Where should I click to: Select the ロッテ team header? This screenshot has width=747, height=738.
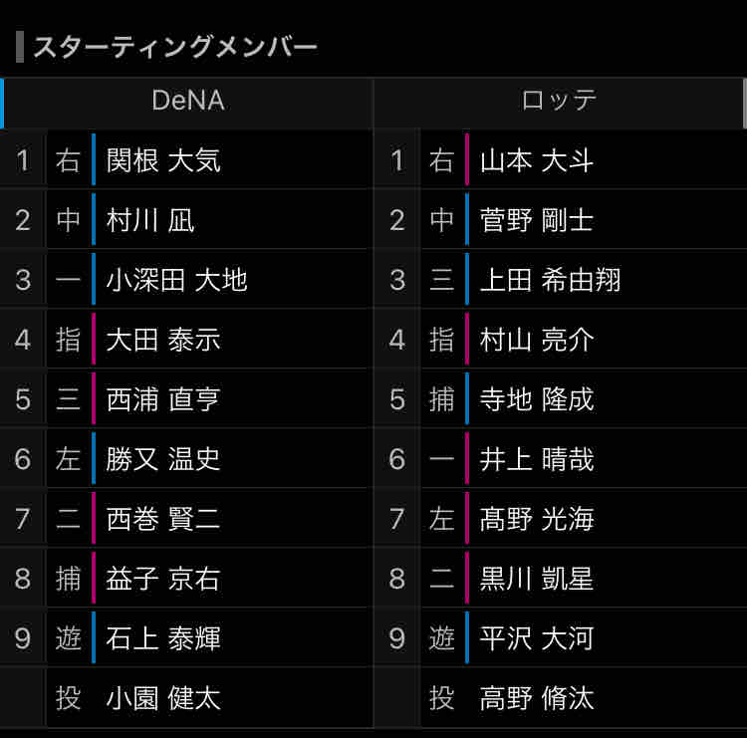tap(559, 100)
